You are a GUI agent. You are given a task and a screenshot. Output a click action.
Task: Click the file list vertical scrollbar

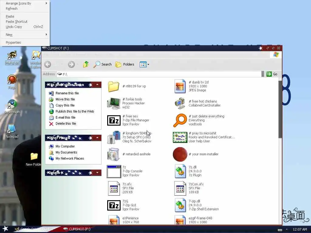click(x=280, y=109)
